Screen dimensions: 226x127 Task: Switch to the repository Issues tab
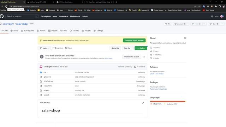pyautogui.click(x=14, y=31)
